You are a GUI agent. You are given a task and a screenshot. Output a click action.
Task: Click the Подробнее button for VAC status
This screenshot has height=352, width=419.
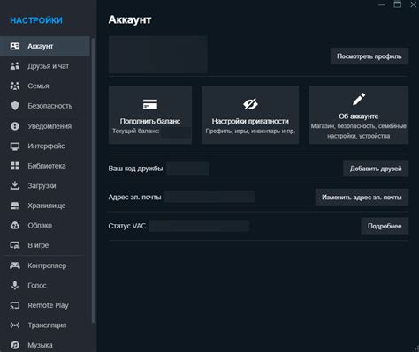(x=385, y=226)
